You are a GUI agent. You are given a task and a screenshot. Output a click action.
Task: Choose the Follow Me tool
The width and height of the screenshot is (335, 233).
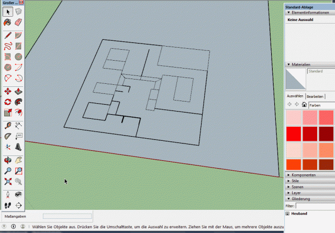18,102
